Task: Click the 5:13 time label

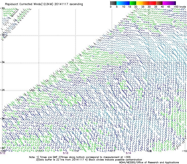Action: coord(66,153)
